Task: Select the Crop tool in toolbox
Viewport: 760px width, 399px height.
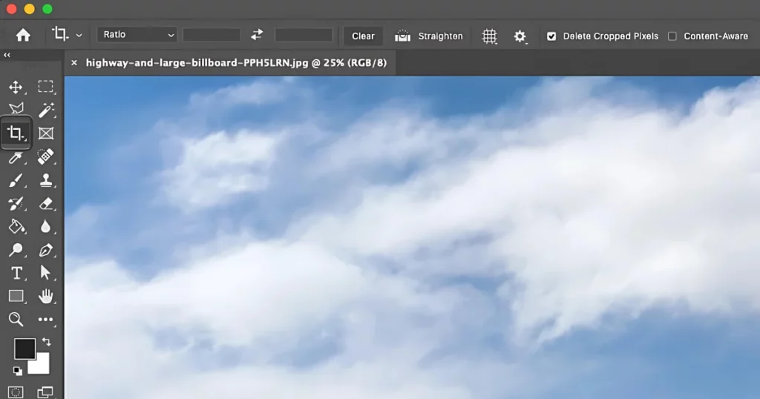Action: [x=16, y=133]
